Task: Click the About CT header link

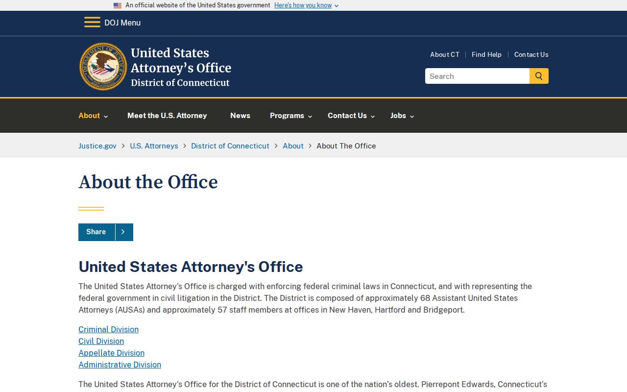Action: 445,54
